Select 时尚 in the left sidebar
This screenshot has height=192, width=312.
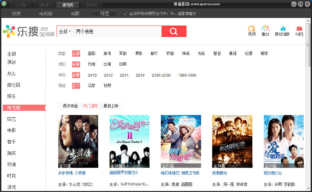(11, 175)
